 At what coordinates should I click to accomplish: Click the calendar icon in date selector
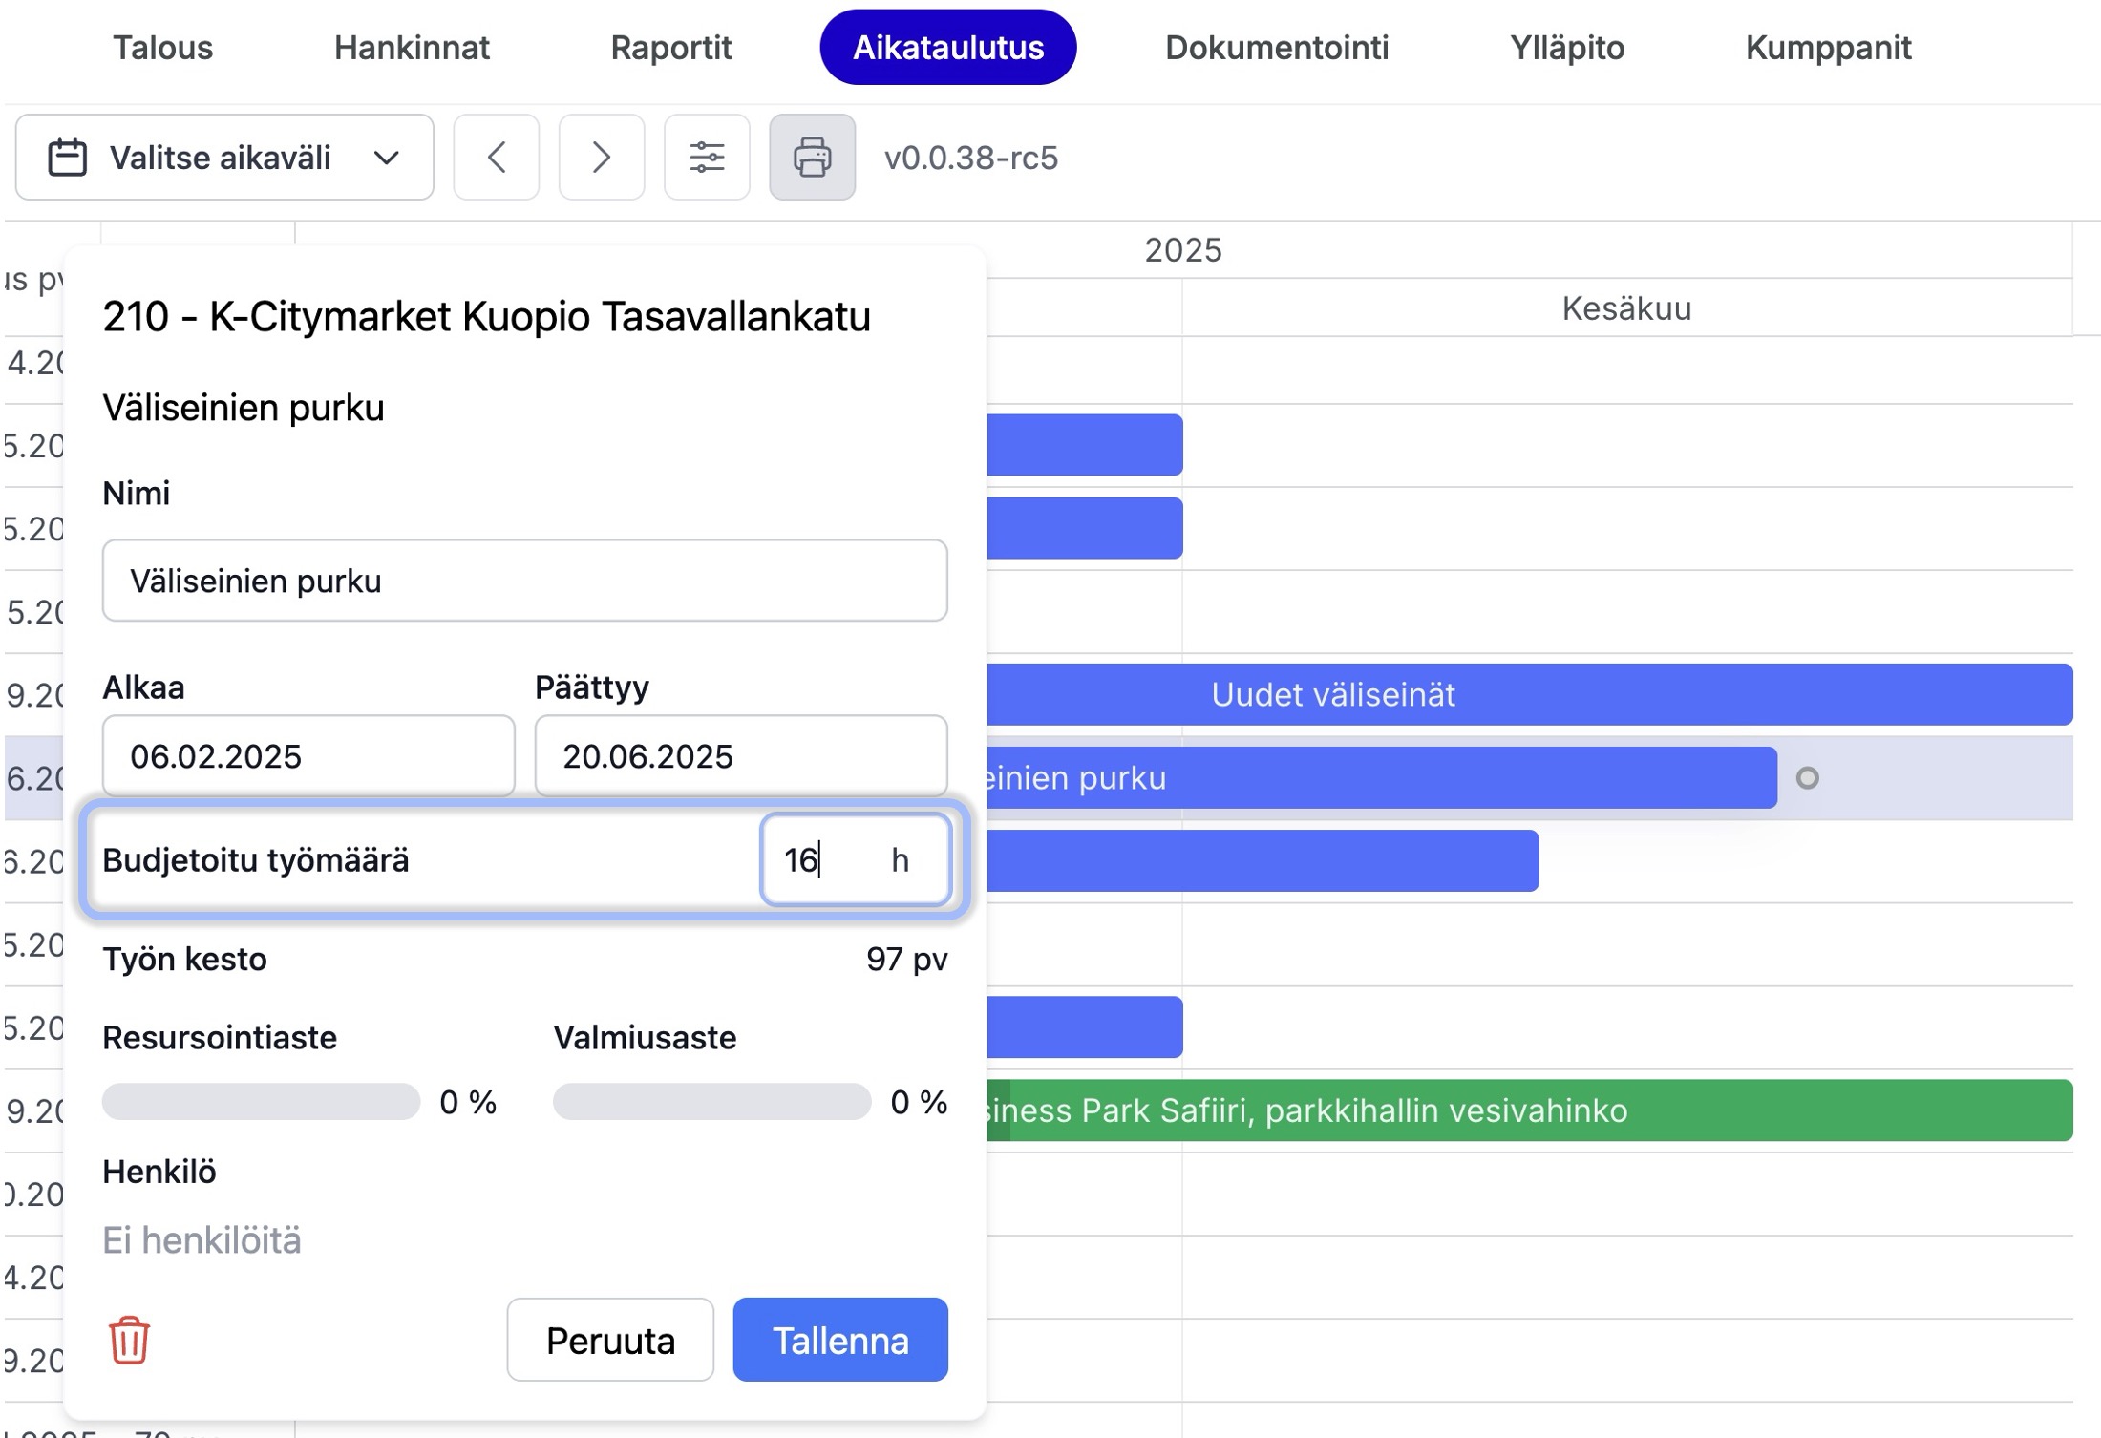pyautogui.click(x=68, y=158)
